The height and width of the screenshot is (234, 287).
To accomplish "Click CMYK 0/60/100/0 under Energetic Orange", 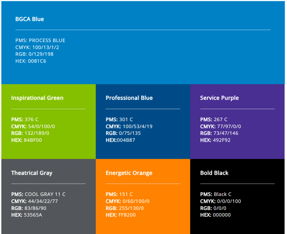I will click(127, 201).
